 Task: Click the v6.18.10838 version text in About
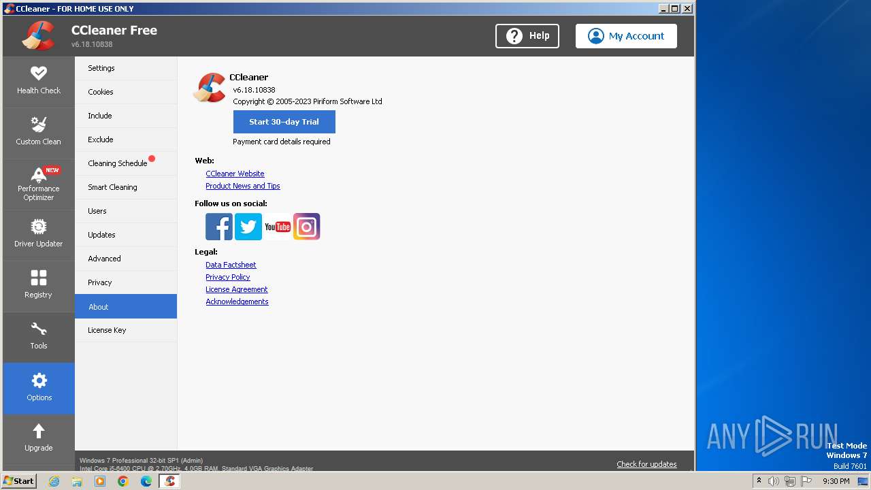coord(254,90)
